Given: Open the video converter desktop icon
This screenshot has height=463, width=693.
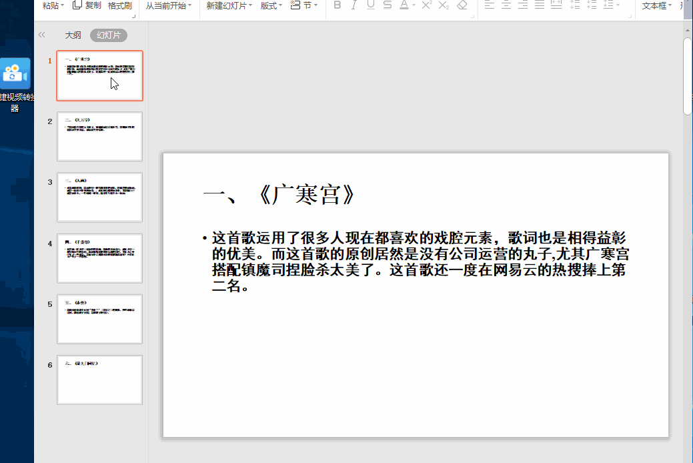Looking at the screenshot, I should pos(15,74).
